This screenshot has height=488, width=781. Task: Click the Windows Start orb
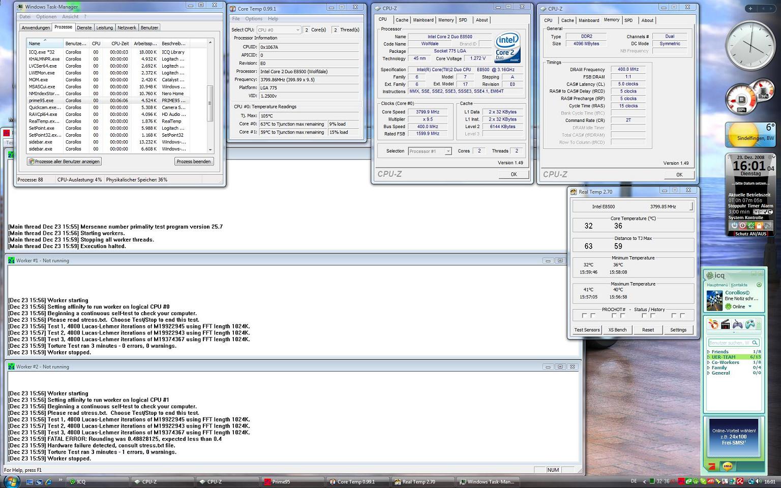[12, 481]
